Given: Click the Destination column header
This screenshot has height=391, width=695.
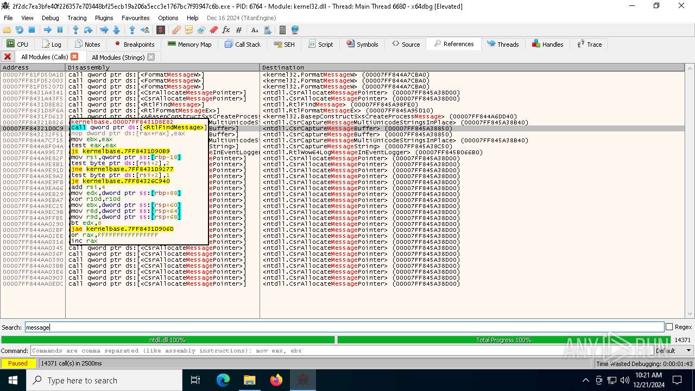Looking at the screenshot, I should pos(472,67).
